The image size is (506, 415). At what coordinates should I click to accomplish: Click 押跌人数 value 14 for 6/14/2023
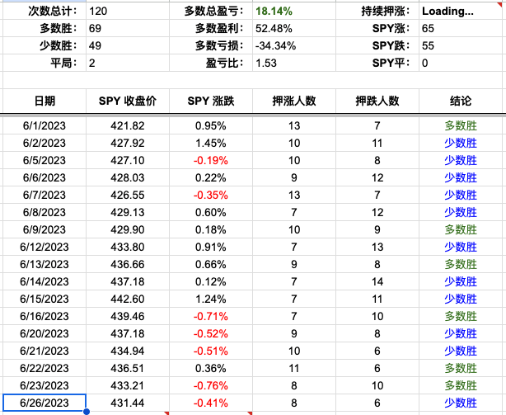(377, 281)
